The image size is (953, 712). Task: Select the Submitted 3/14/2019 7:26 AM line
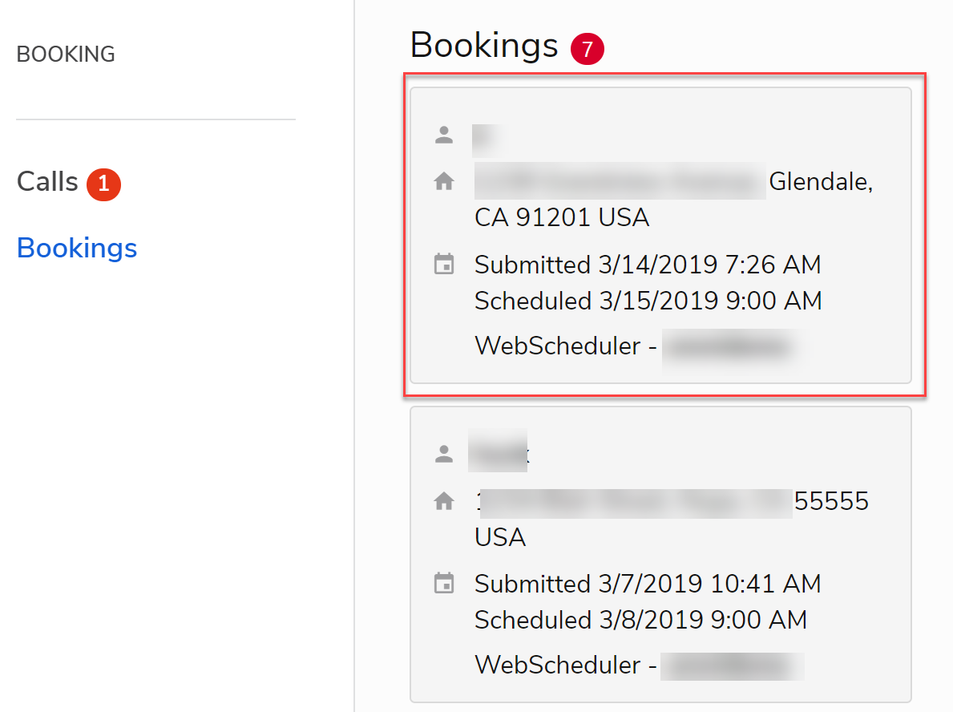648,265
